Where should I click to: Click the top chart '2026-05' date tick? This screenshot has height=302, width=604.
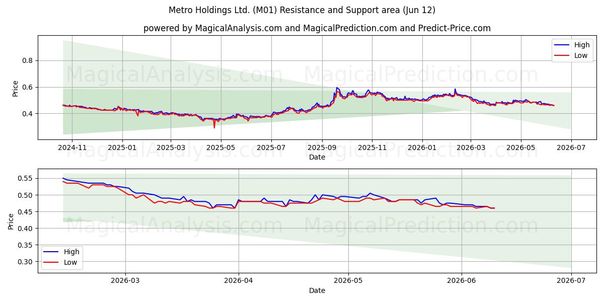520,147
